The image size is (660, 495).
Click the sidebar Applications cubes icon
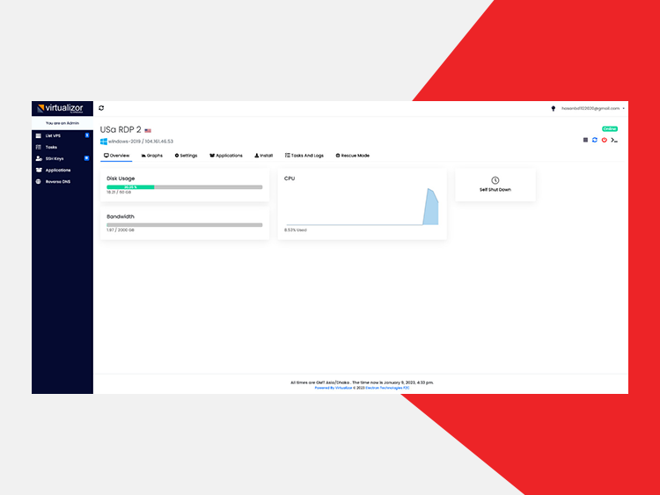tap(39, 170)
